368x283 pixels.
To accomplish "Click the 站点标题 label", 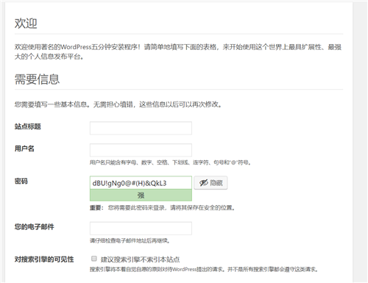I will [x=28, y=126].
